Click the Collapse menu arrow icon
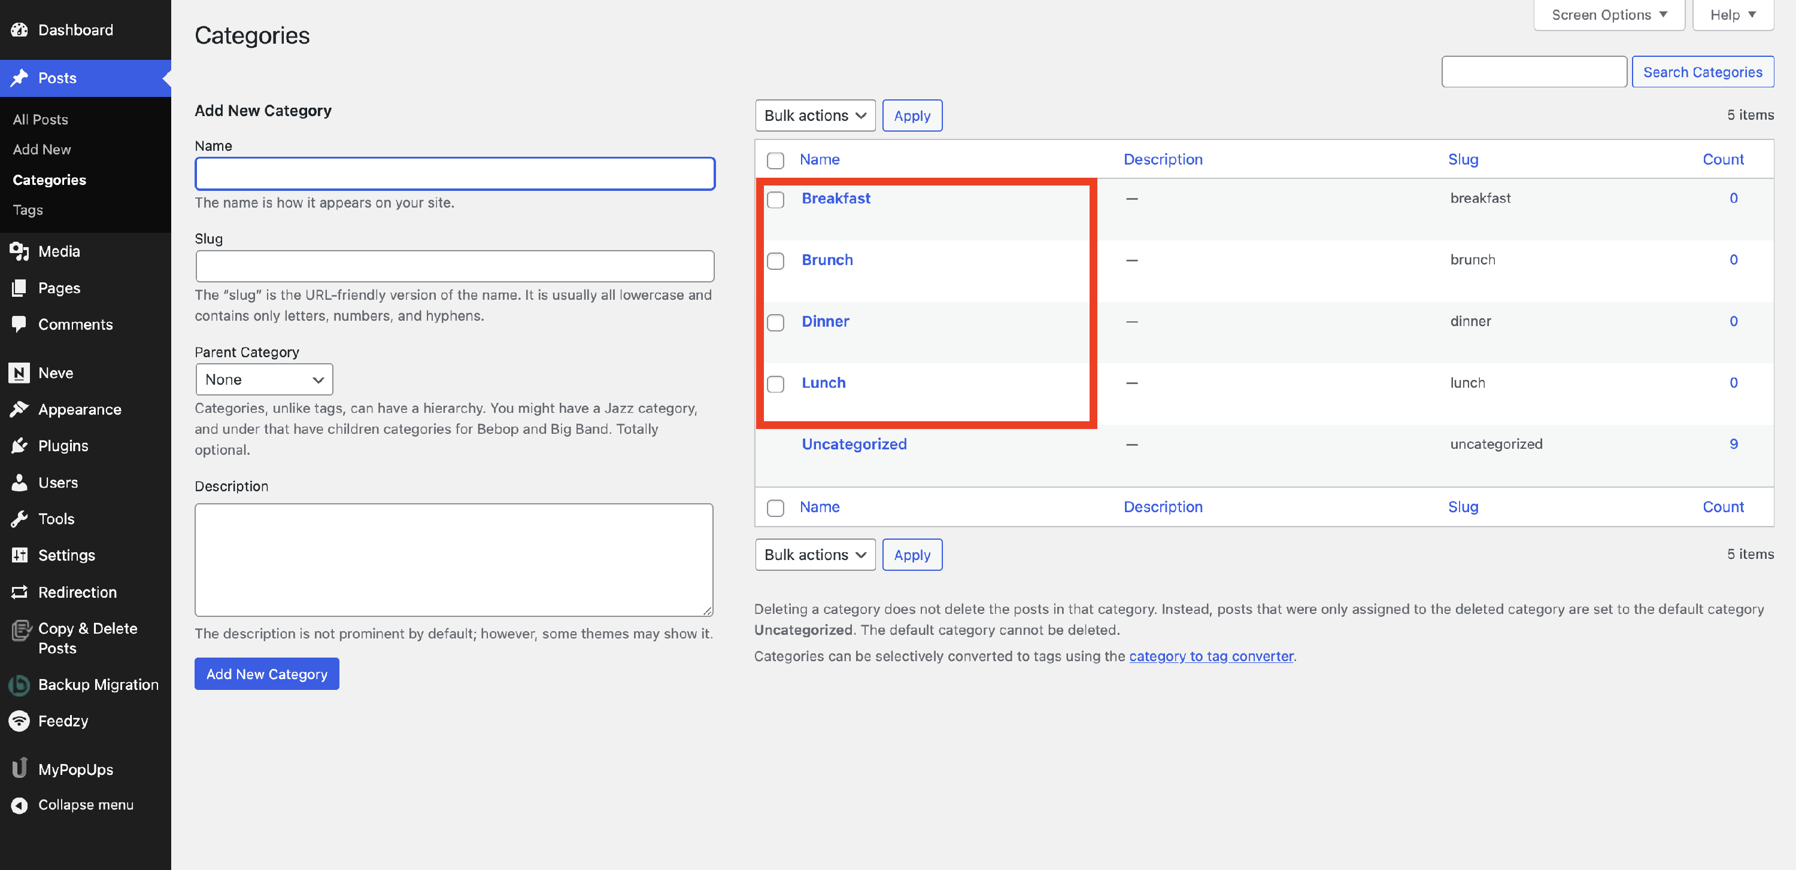Viewport: 1796px width, 870px height. tap(20, 805)
